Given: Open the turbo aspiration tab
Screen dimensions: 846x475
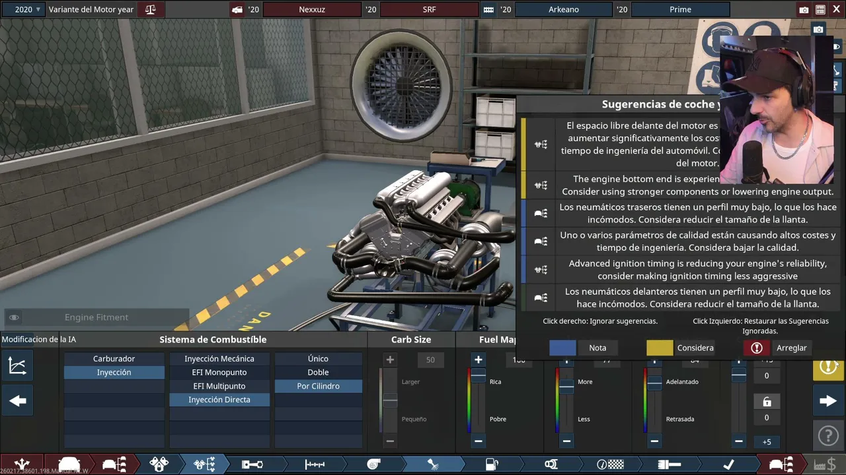Looking at the screenshot, I should (373, 464).
